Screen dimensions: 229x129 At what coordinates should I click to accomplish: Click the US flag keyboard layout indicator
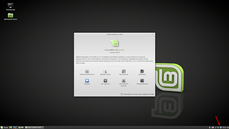213,128
